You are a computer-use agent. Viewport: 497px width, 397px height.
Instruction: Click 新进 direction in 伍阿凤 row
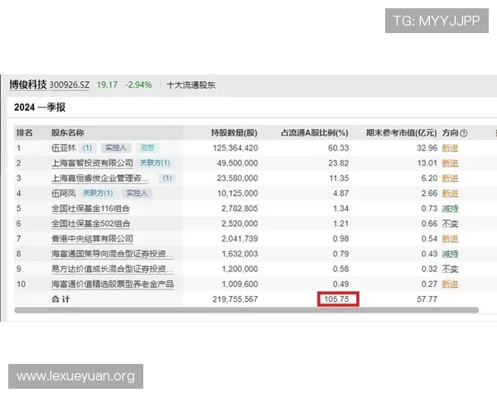pos(450,193)
